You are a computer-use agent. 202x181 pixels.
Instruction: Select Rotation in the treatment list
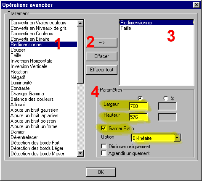[19, 72]
